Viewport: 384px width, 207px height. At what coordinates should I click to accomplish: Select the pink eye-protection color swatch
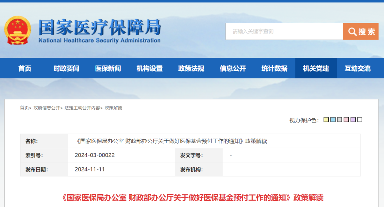click(346, 120)
